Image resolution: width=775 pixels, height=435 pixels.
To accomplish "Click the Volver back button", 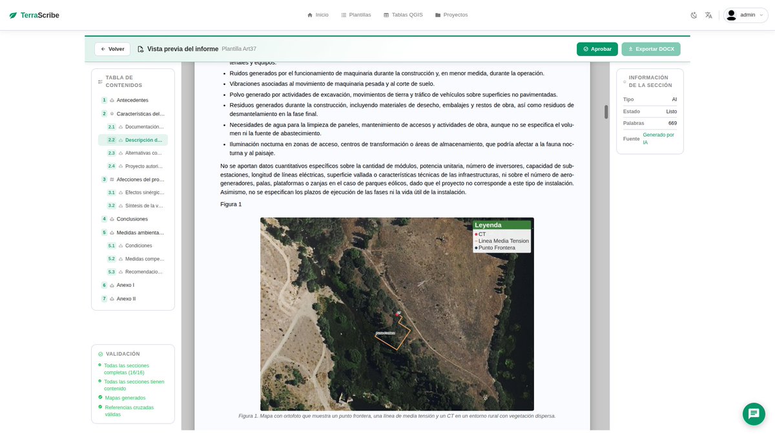I will (x=112, y=49).
